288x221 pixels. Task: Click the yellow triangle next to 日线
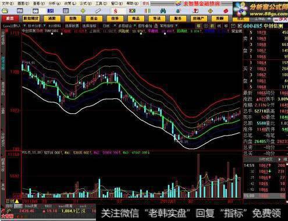tap(17, 201)
